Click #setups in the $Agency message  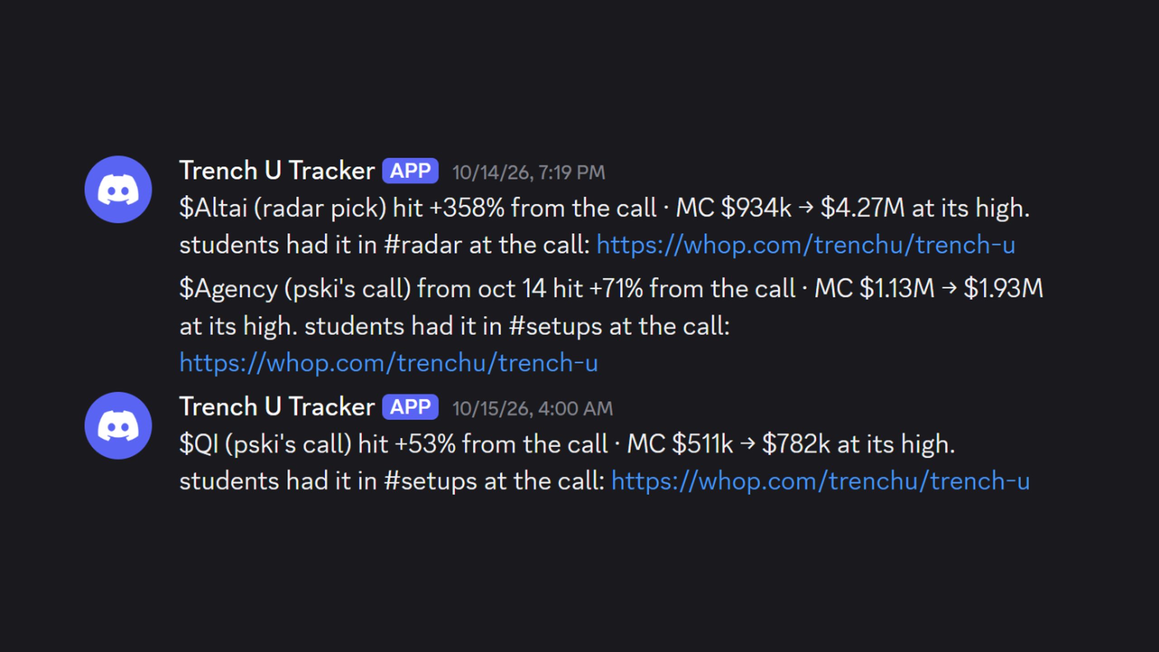[556, 326]
